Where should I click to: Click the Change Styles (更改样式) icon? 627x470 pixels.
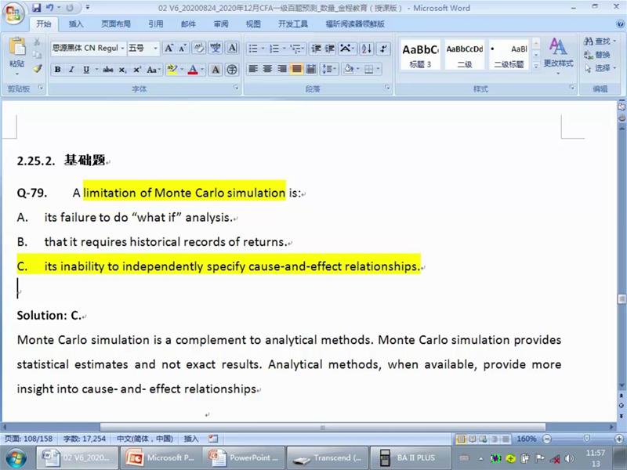(x=558, y=52)
